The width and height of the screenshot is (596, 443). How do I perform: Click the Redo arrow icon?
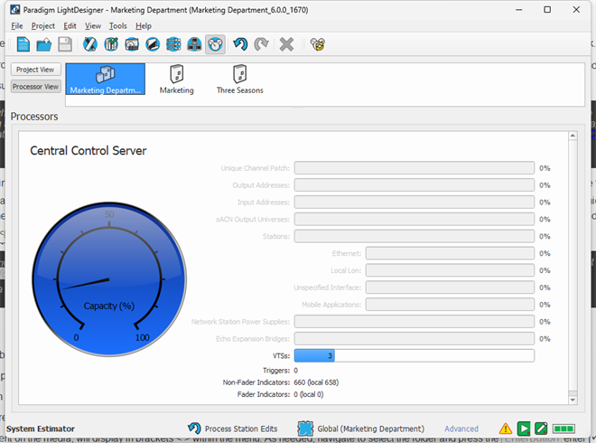coord(261,44)
